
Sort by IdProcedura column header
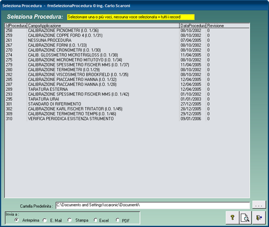16,26
